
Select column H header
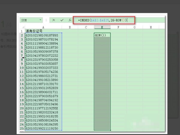151,27
